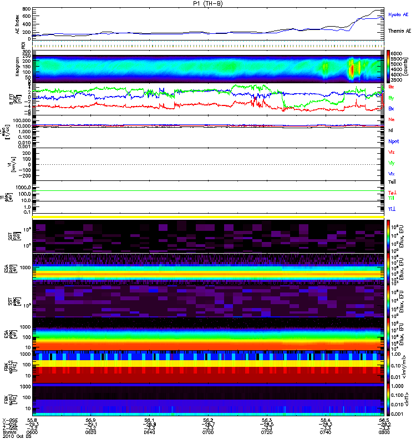This screenshot has width=416, height=444.
Task: Click the AE Index axis label
Action: tap(17, 24)
